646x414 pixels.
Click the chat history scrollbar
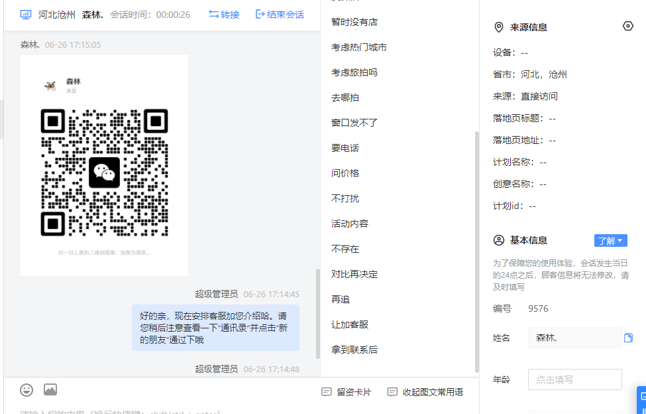pos(317,313)
